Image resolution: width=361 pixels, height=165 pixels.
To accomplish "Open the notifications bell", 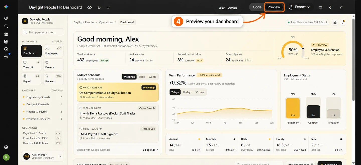I will [x=343, y=22].
